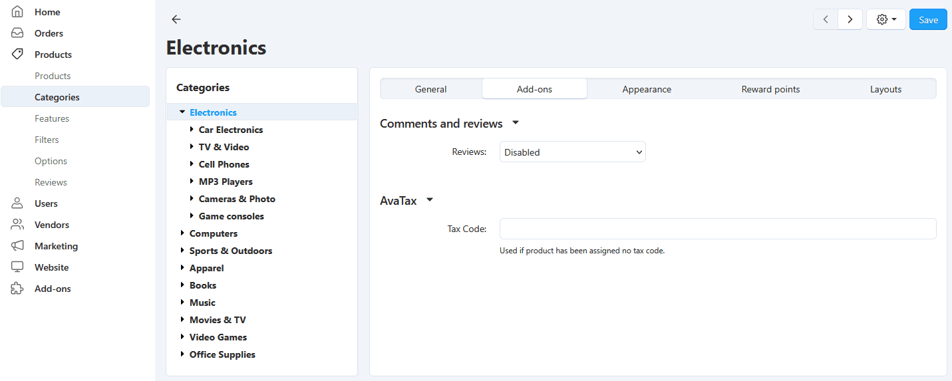Click the Marketing megaphone icon

(x=18, y=246)
